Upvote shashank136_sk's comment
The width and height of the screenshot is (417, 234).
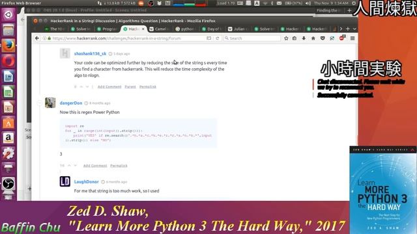point(81,86)
